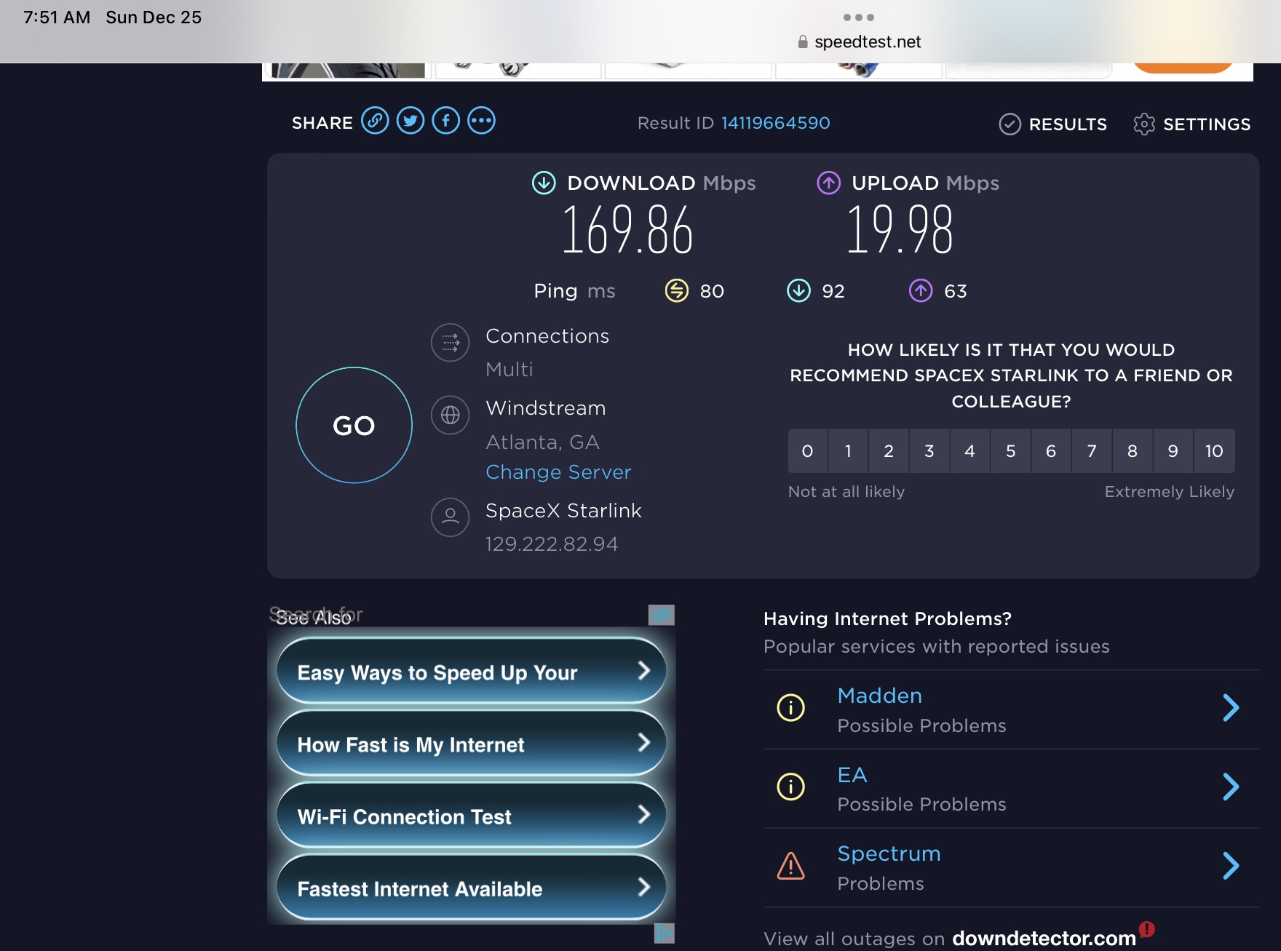Share result on Twitter

[411, 121]
